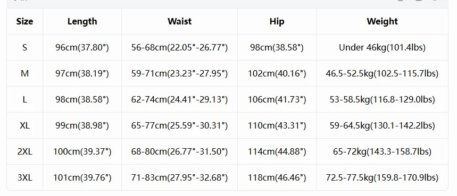Select the M size row label
Image resolution: width=457 pixels, height=196 pixels.
click(x=25, y=74)
